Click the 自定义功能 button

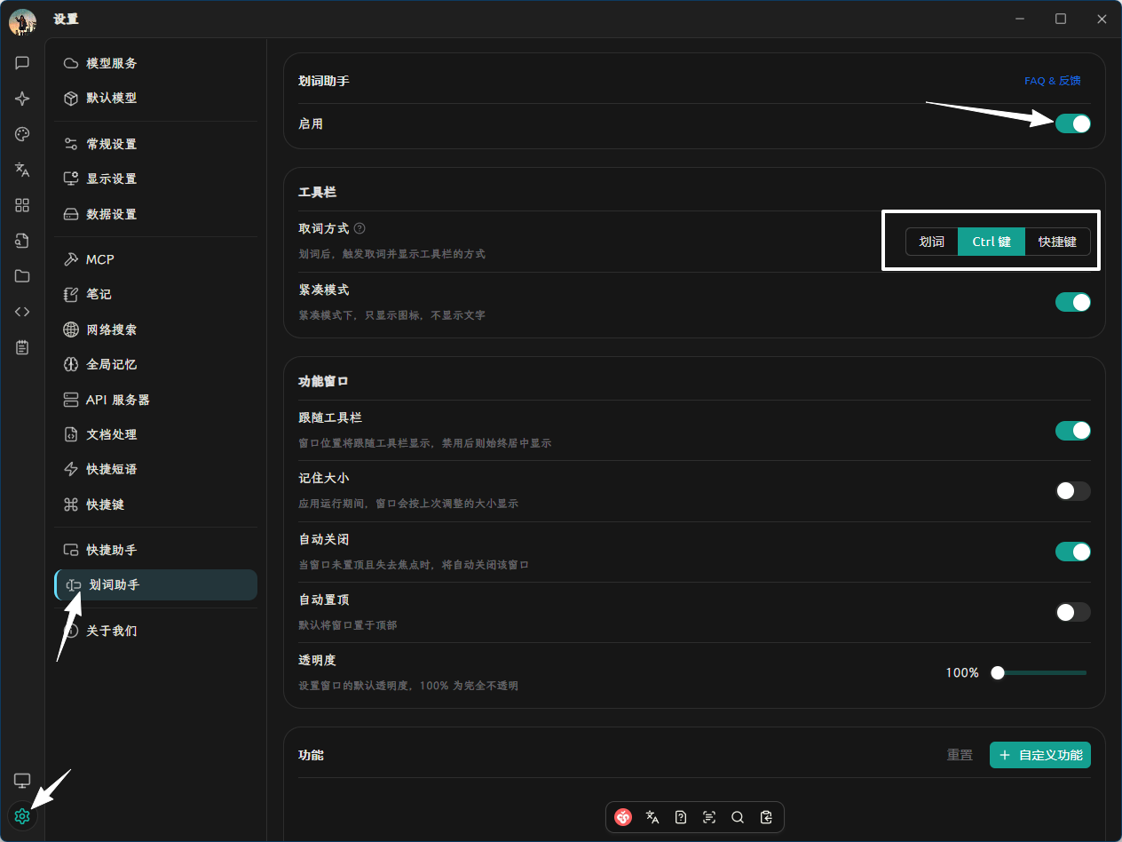tap(1039, 755)
